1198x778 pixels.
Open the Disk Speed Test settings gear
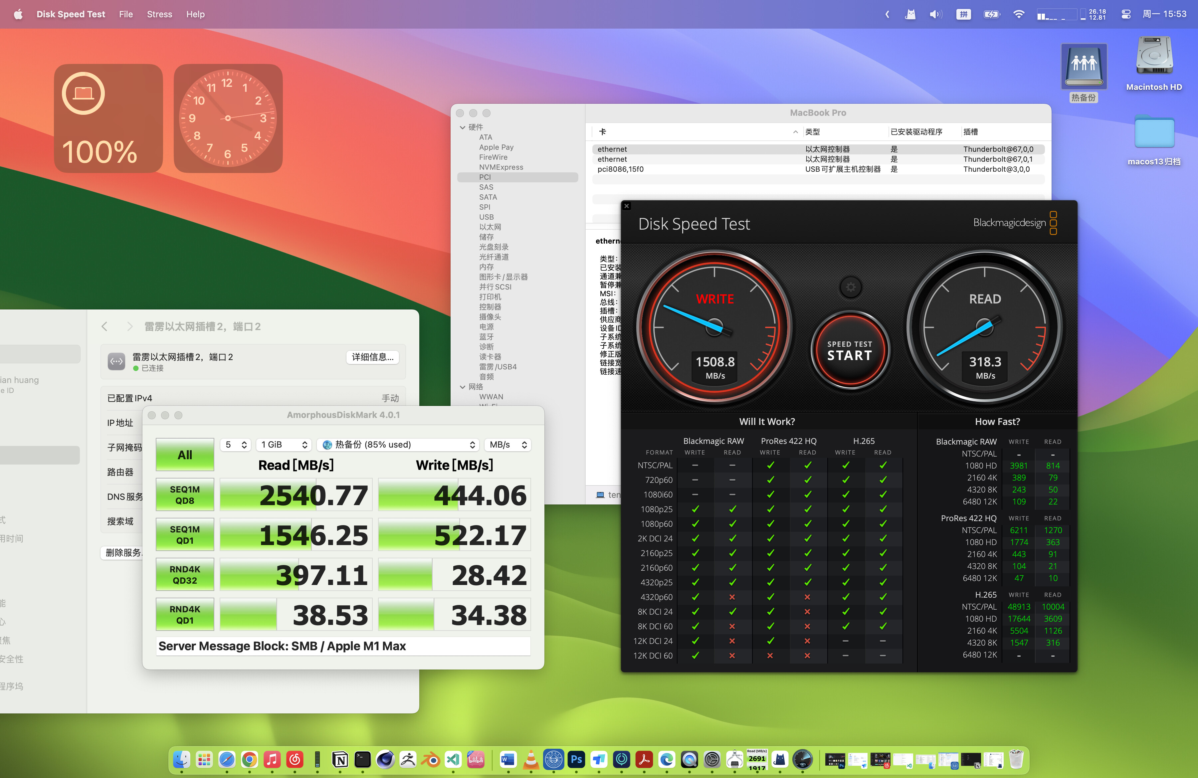850,288
